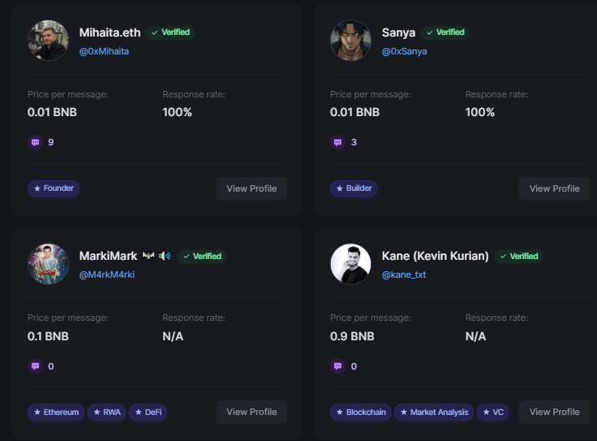Open Mihaita.eth's profile with View Profile
This screenshot has width=597, height=441.
(x=251, y=188)
